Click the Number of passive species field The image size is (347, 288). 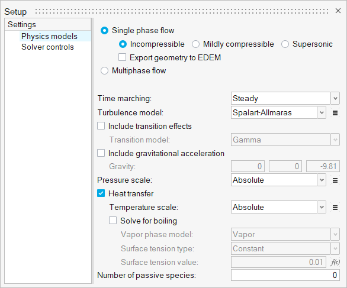pos(285,275)
